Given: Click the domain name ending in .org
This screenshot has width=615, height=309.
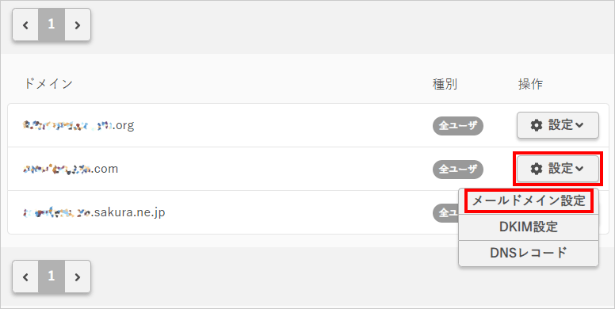Looking at the screenshot, I should (x=78, y=125).
